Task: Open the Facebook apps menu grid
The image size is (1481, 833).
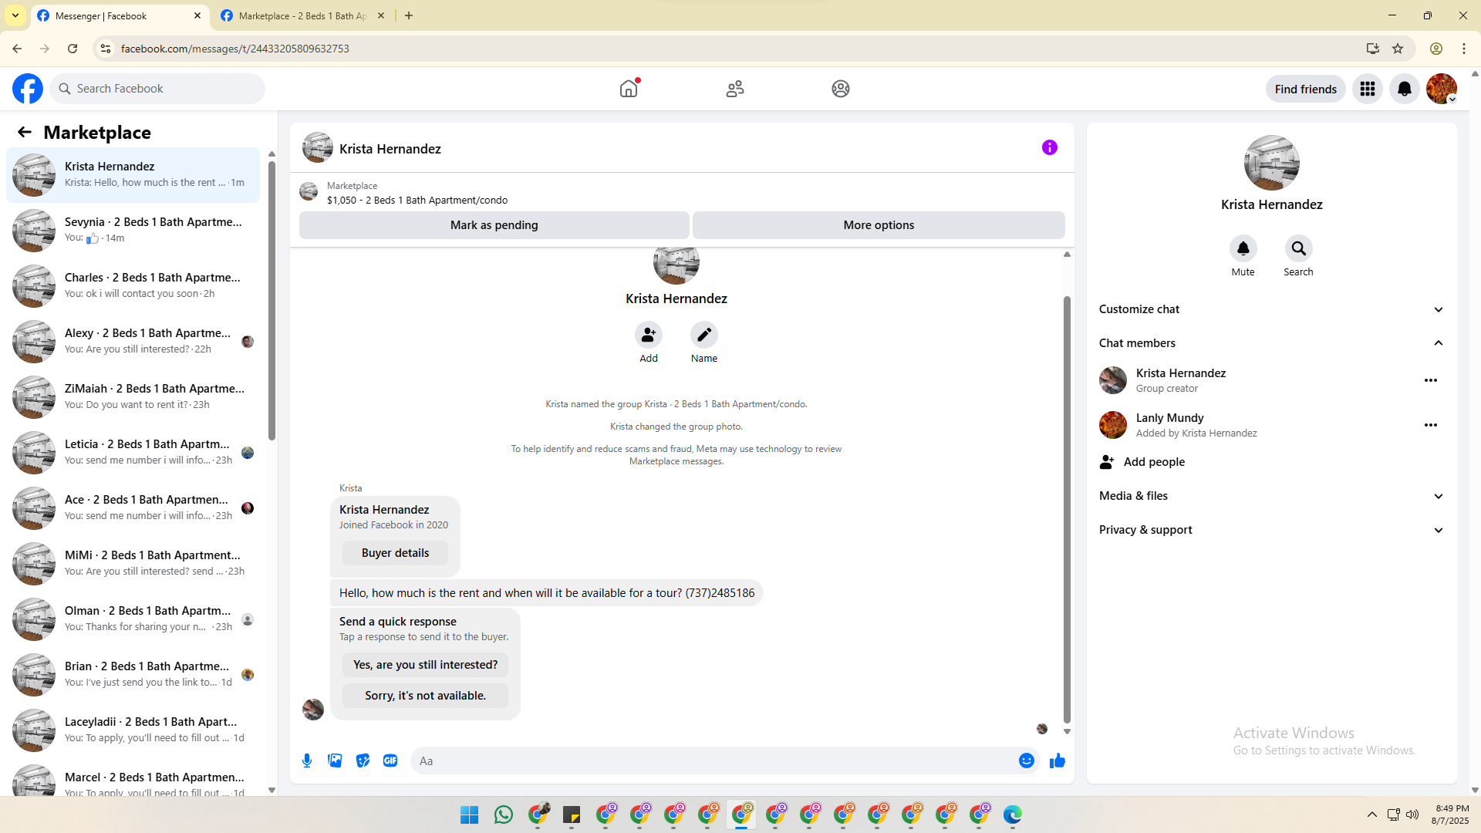Action: pos(1368,89)
